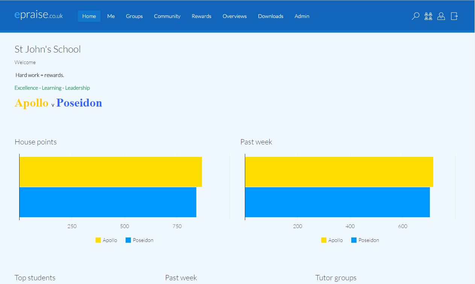Click the 500 axis label in House points
475x284 pixels.
pos(124,226)
